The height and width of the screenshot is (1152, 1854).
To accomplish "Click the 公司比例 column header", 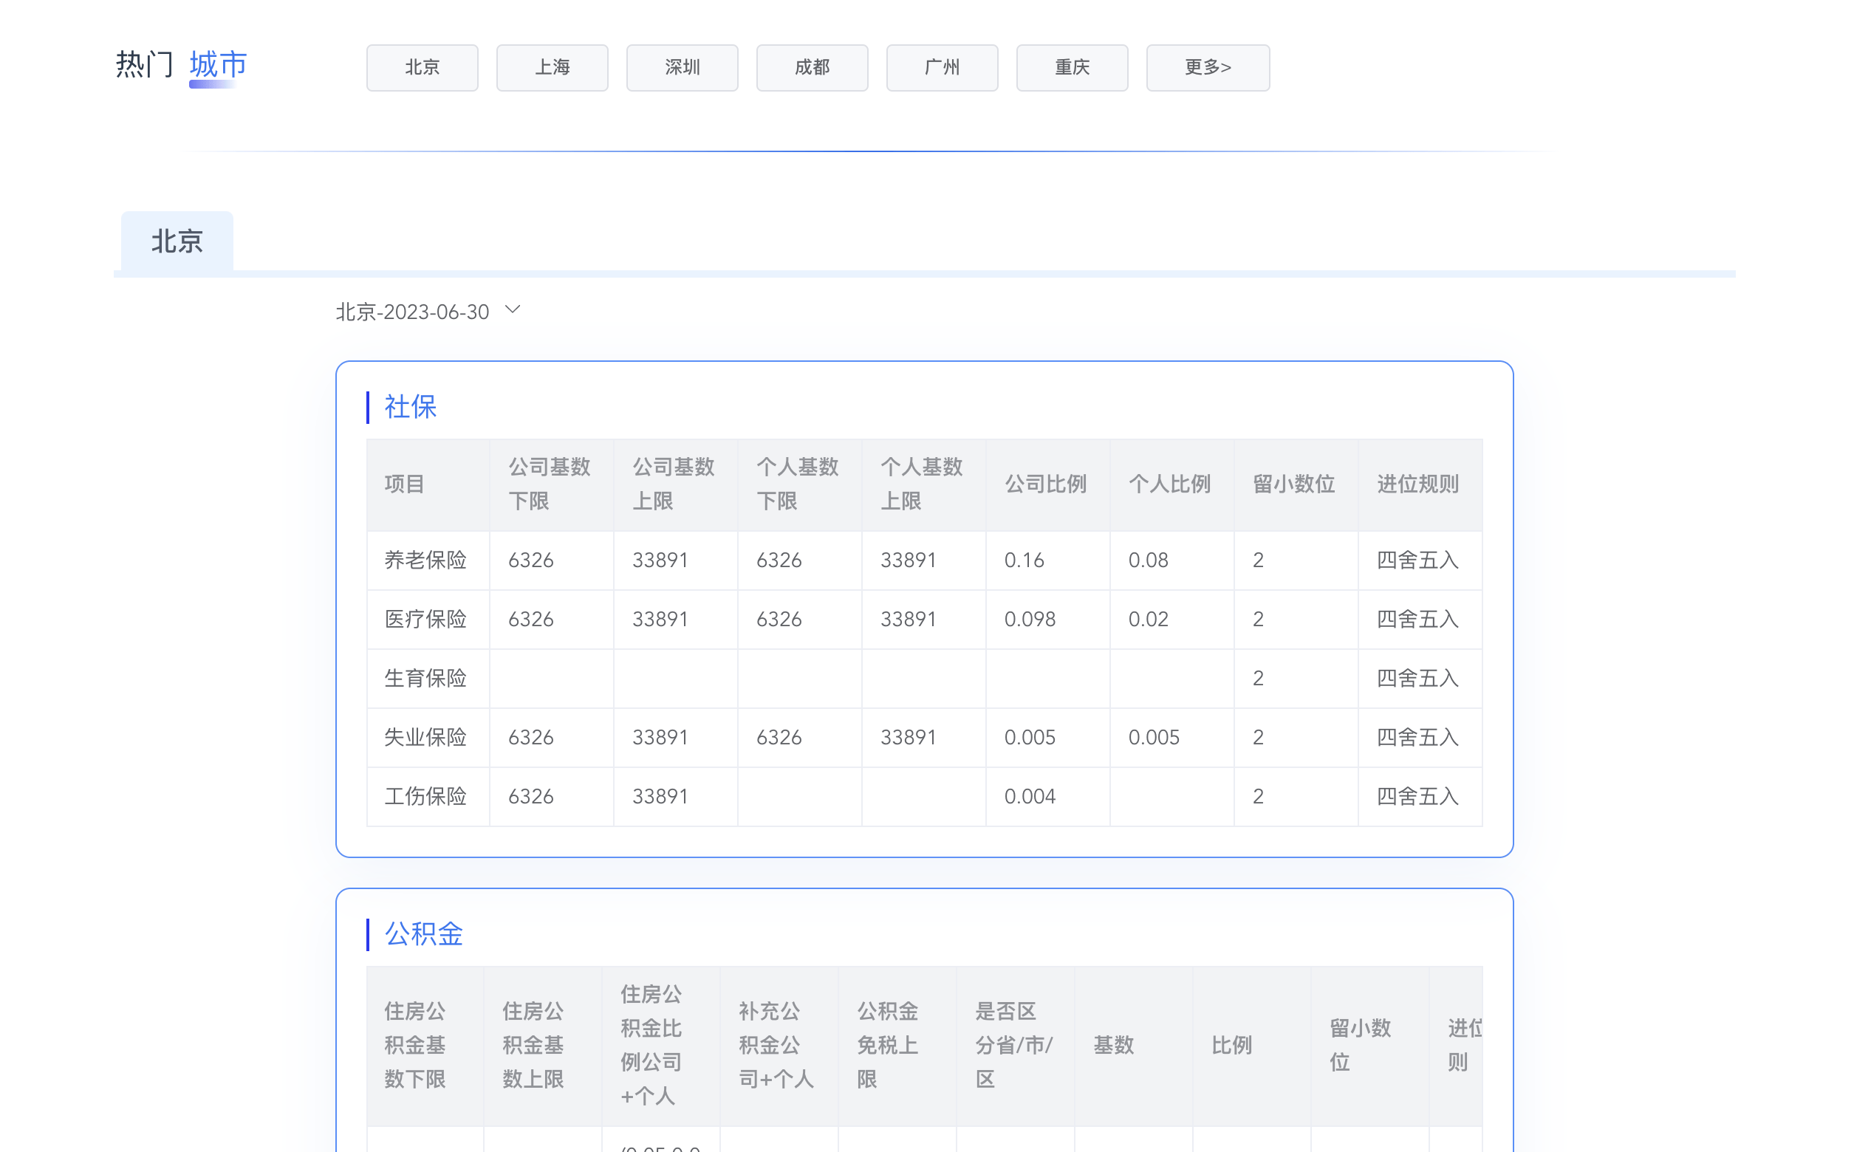I will [x=1046, y=483].
